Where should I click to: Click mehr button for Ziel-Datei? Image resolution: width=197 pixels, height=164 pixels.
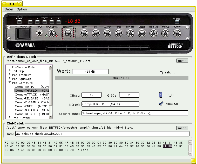pos(182,128)
